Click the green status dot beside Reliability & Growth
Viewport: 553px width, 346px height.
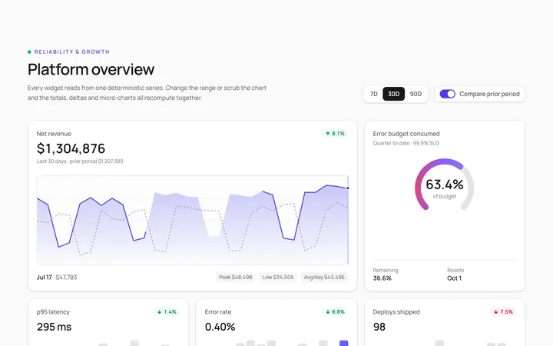pyautogui.click(x=29, y=52)
